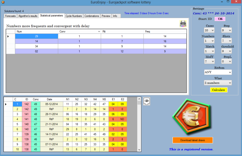The height and width of the screenshot is (156, 242).
Task: Click the N5 column header
Action: pyautogui.click(x=104, y=99)
